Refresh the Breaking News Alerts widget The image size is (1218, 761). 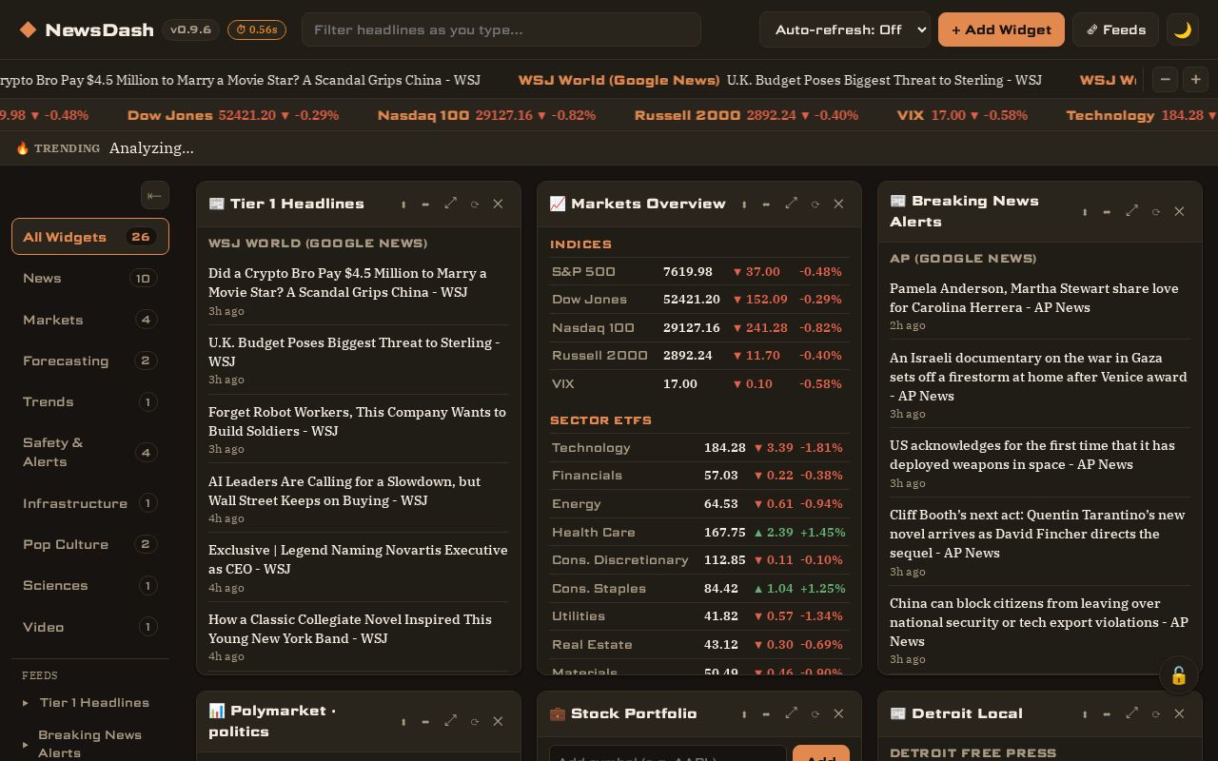click(x=1156, y=211)
